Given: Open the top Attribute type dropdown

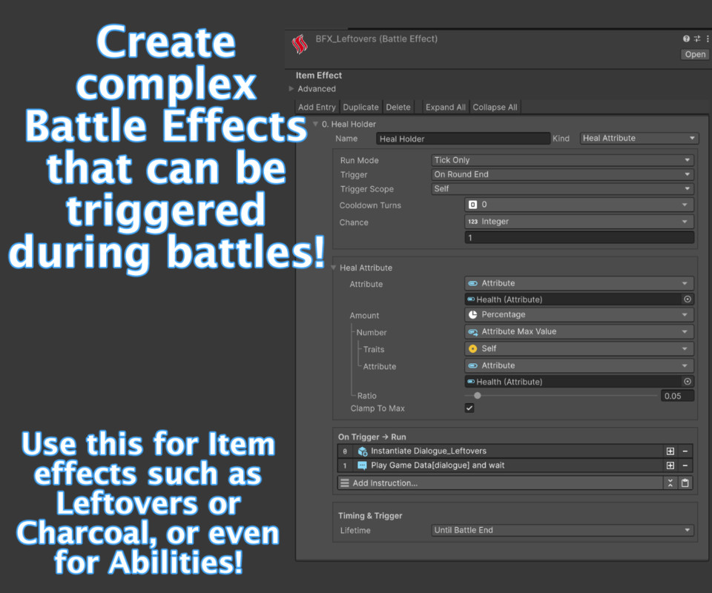Looking at the screenshot, I should coord(579,283).
